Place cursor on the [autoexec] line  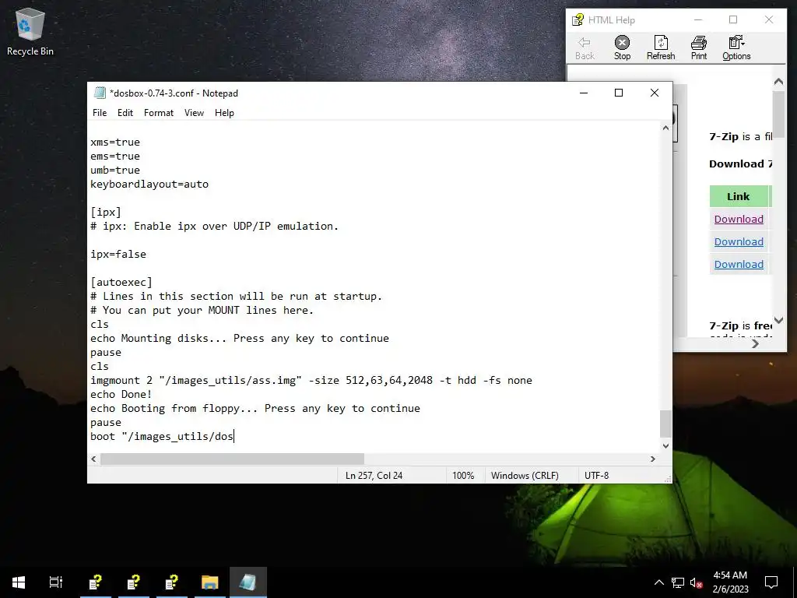pos(121,282)
